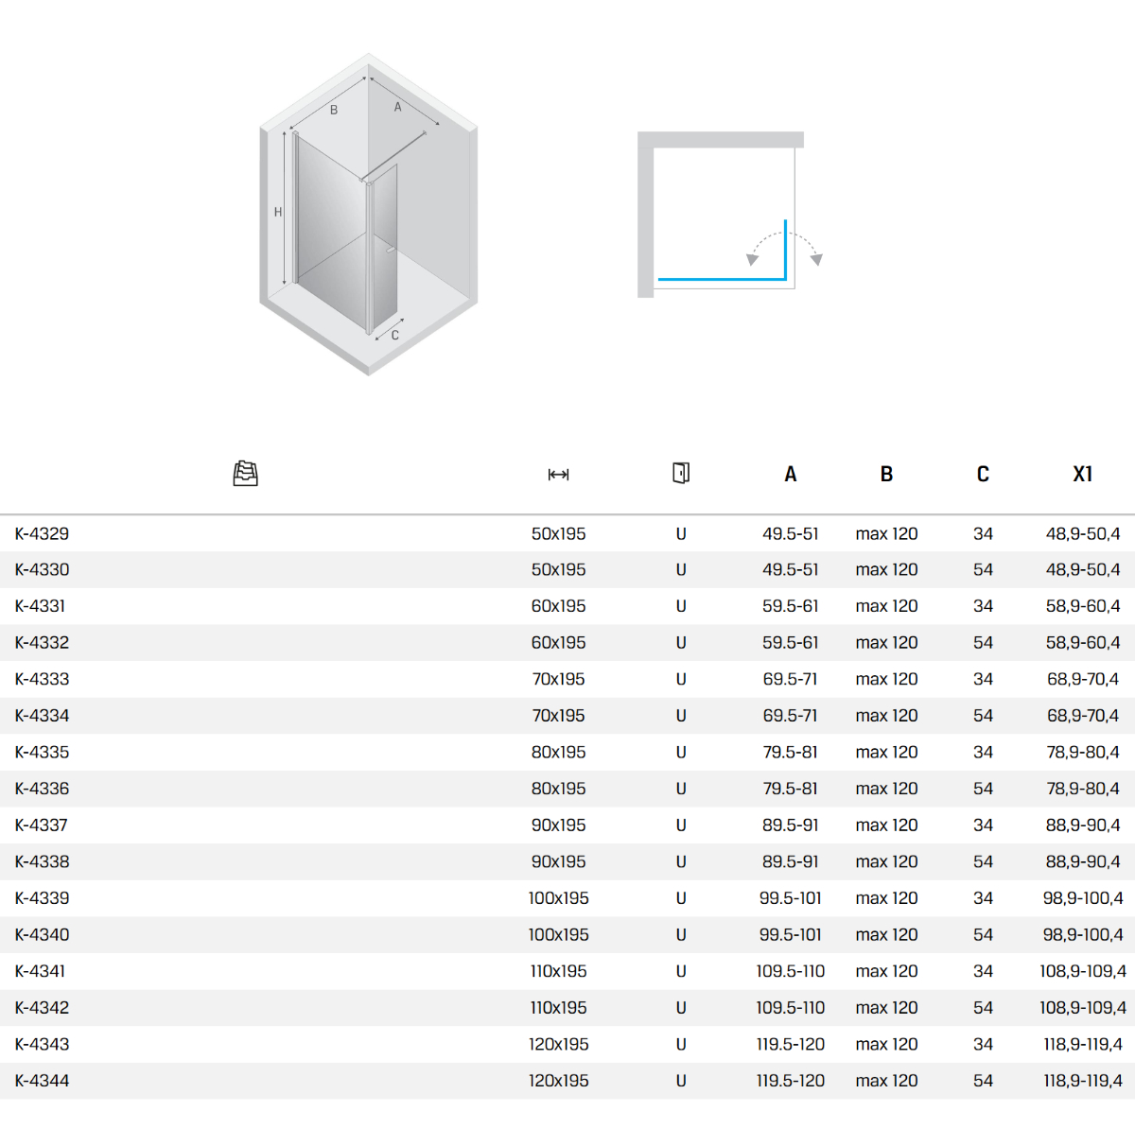Click column header C
This screenshot has width=1135, height=1129.
[983, 475]
